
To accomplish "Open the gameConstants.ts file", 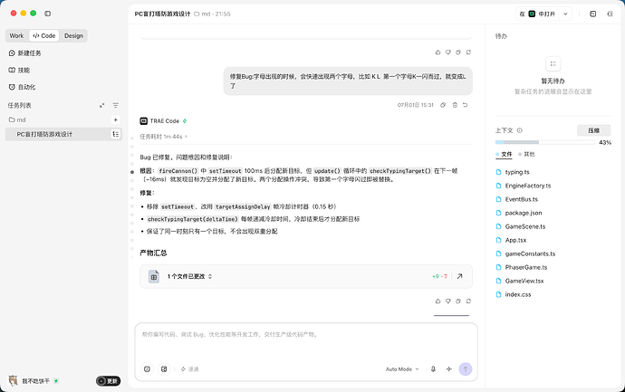I will click(x=525, y=253).
